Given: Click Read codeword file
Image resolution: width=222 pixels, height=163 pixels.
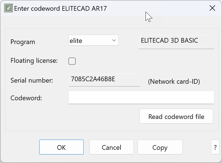Looking at the screenshot, I should point(176,116).
